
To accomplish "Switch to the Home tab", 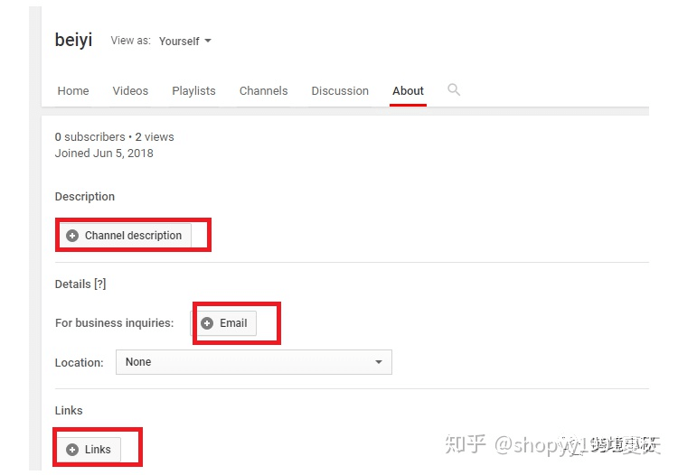I will click(x=73, y=91).
